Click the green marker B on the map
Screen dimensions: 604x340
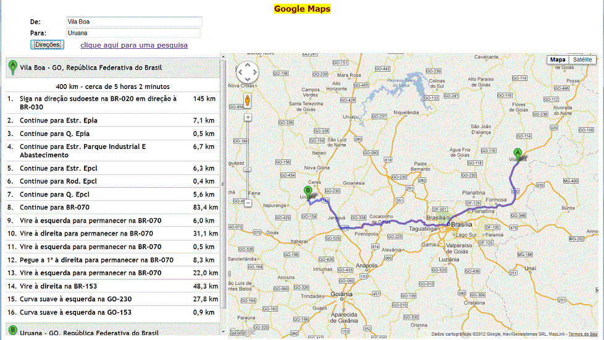(308, 193)
